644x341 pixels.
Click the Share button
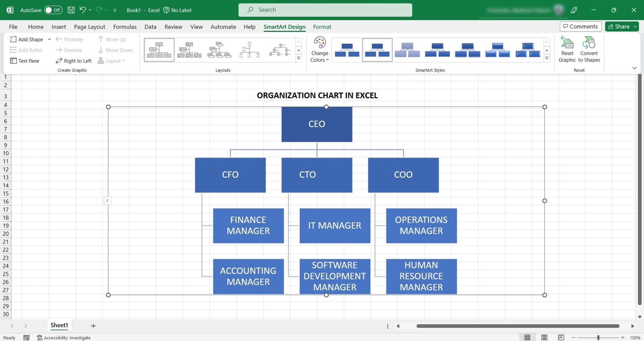click(620, 26)
